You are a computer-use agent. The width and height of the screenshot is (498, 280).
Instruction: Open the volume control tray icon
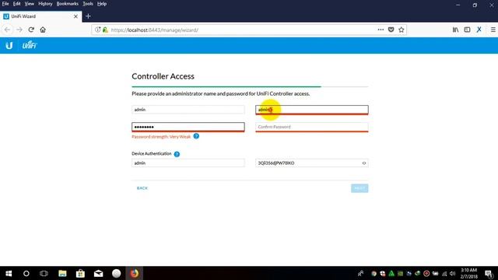[x=452, y=273]
